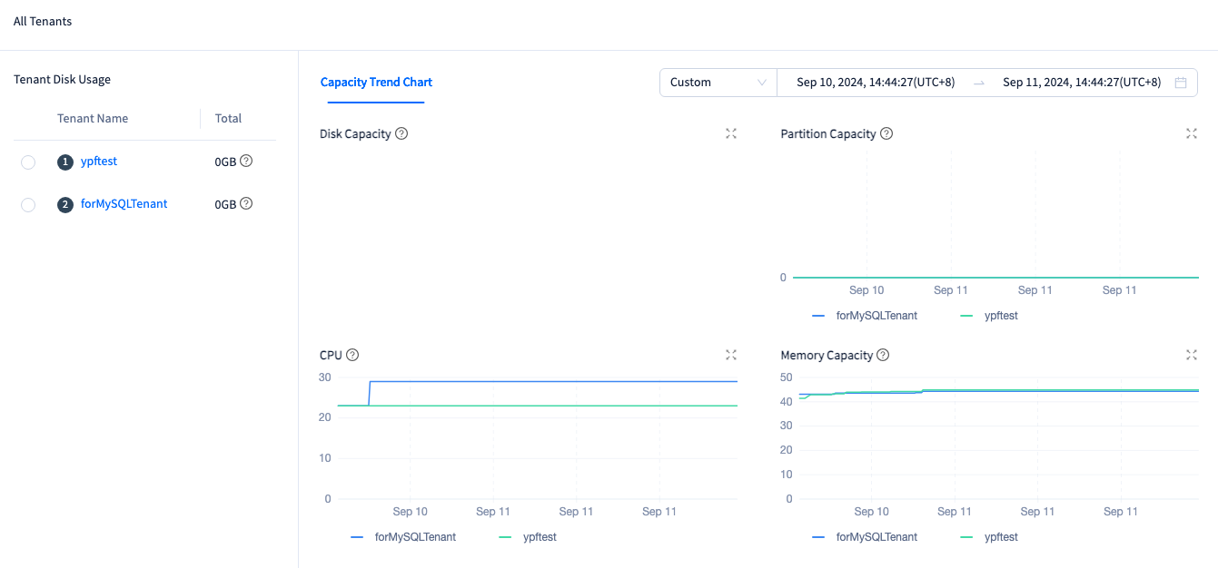
Task: Click the start date Sep 10 field
Action: tap(875, 83)
